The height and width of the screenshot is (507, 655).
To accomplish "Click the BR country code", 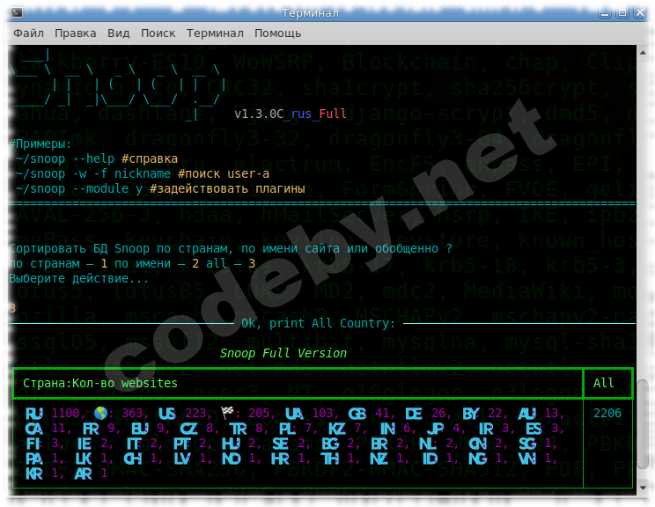I will pyautogui.click(x=379, y=444).
